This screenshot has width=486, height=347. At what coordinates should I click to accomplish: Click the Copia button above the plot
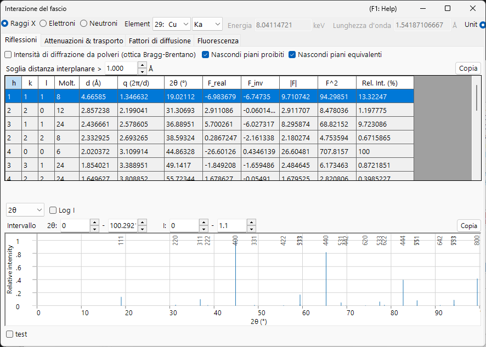coord(468,225)
